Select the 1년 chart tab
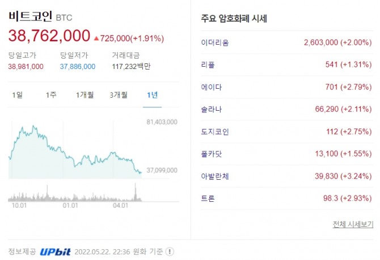Image resolution: width=380 pixels, height=260 pixels. [x=152, y=95]
